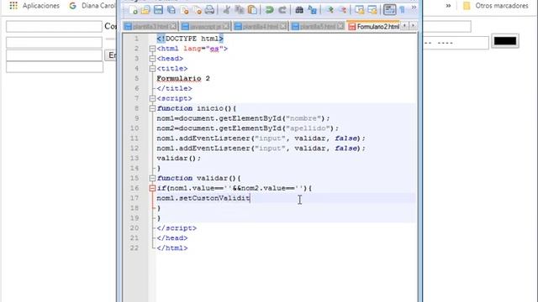The image size is (538, 302).
Task: Click the Close file toolbar icon
Action: (184, 9)
